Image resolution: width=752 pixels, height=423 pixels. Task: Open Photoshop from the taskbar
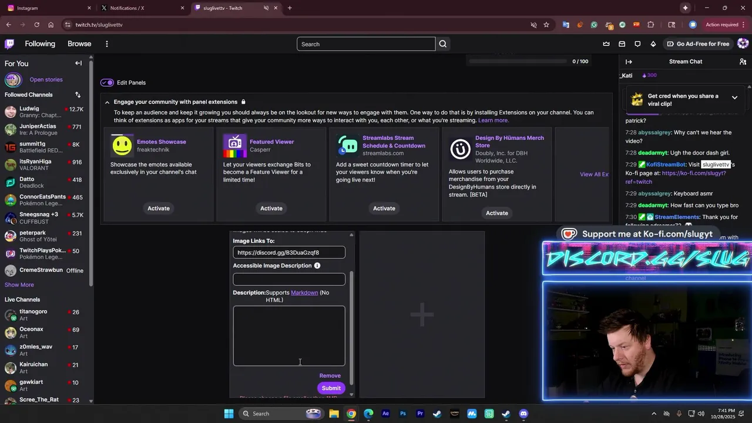[x=403, y=414]
